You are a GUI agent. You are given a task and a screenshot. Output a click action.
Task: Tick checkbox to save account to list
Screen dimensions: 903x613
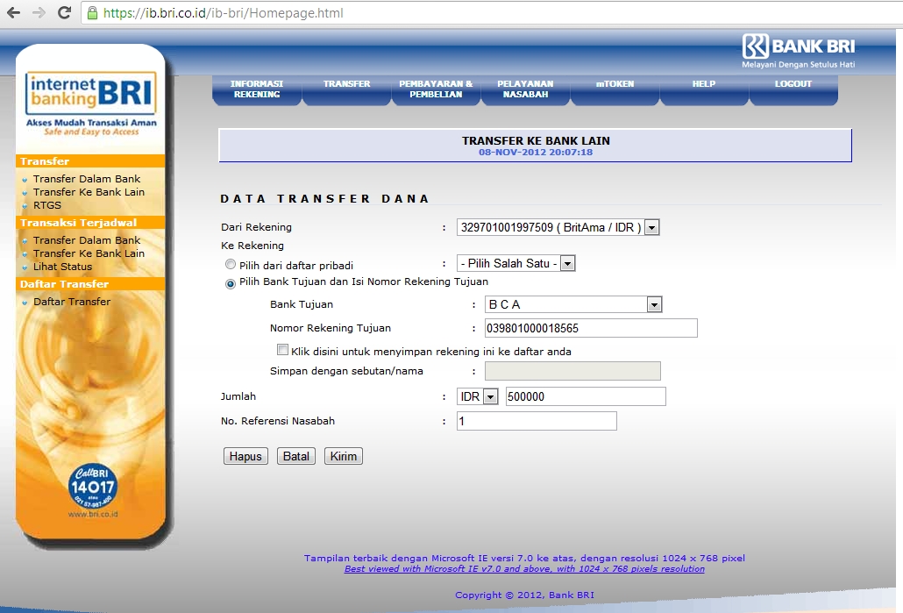(x=282, y=350)
